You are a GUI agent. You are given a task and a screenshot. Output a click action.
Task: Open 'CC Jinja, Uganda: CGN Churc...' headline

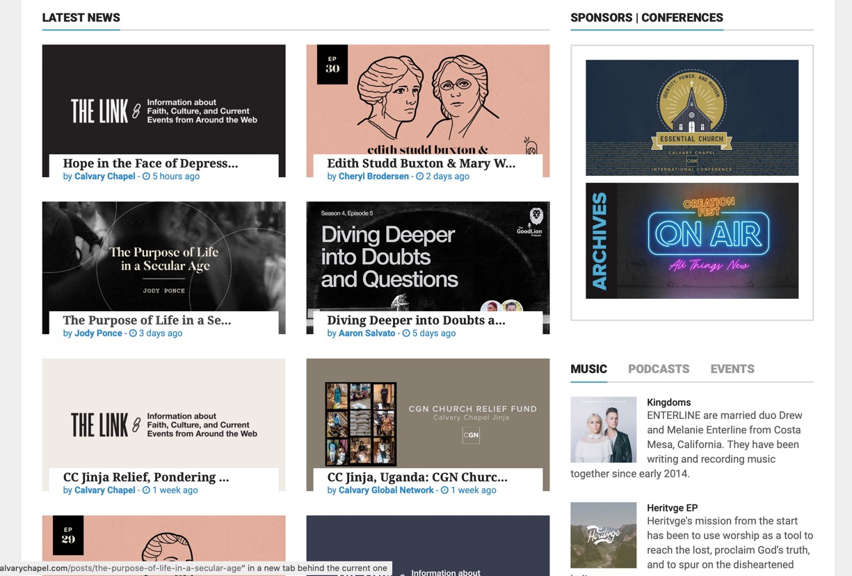(417, 477)
